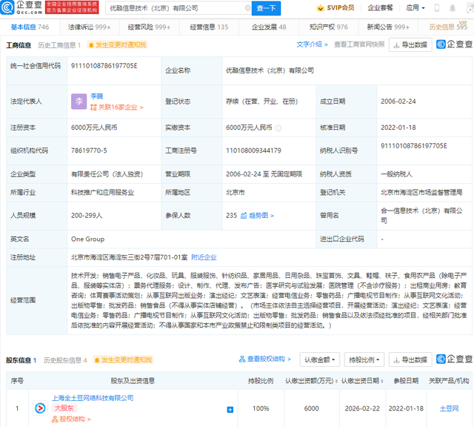Click the 李 legal representative avatar
This screenshot has width=474, height=427.
coord(79,102)
